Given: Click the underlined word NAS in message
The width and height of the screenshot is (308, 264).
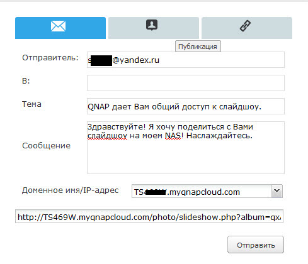Looking at the screenshot, I should [x=173, y=136].
